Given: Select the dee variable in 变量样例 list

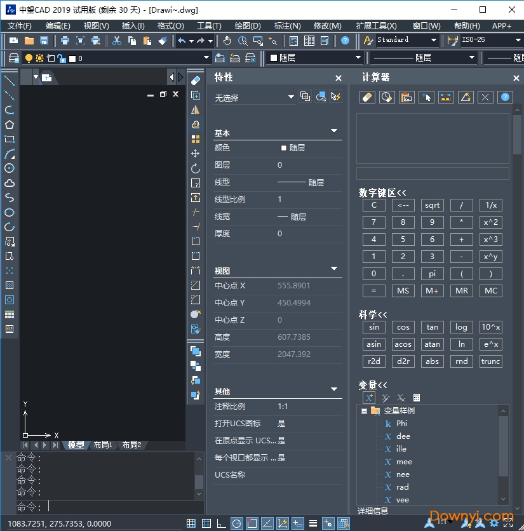Looking at the screenshot, I should coord(405,436).
